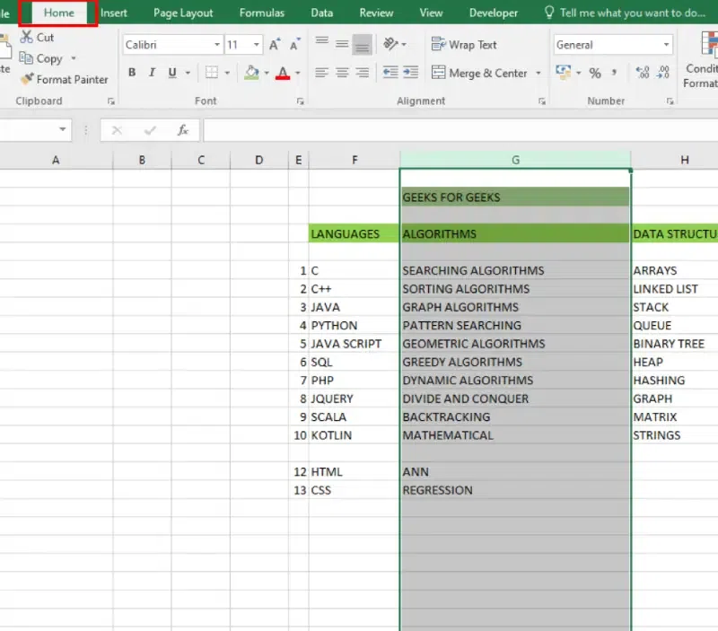Click Insert Function fx icon
Viewport: 718px width, 631px height.
tap(183, 130)
